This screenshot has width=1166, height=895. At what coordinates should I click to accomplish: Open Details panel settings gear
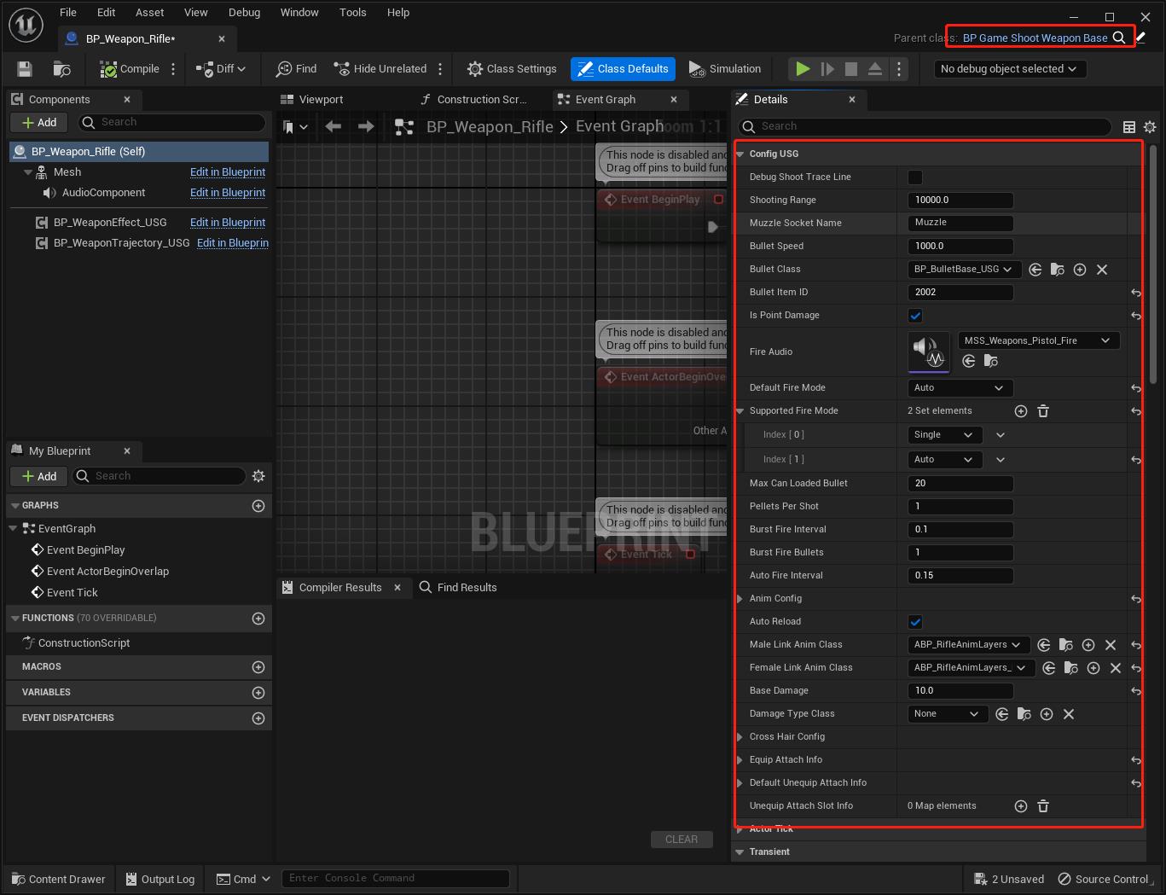click(1150, 127)
